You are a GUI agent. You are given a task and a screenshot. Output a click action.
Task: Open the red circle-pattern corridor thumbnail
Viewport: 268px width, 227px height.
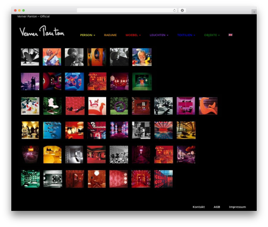163,179
